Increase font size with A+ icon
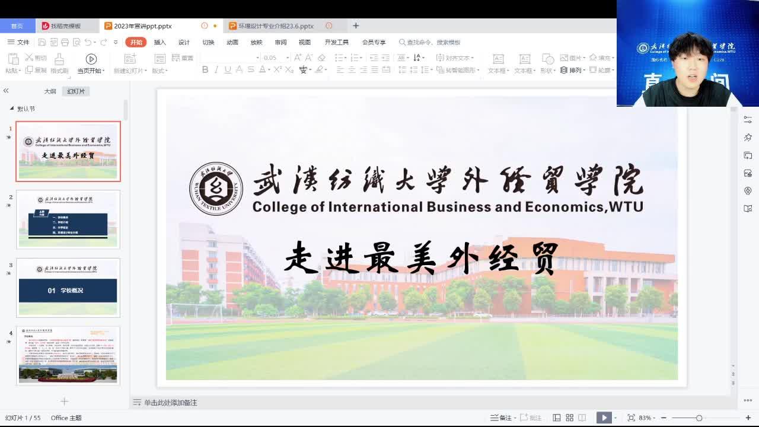This screenshot has height=427, width=759. [x=298, y=58]
